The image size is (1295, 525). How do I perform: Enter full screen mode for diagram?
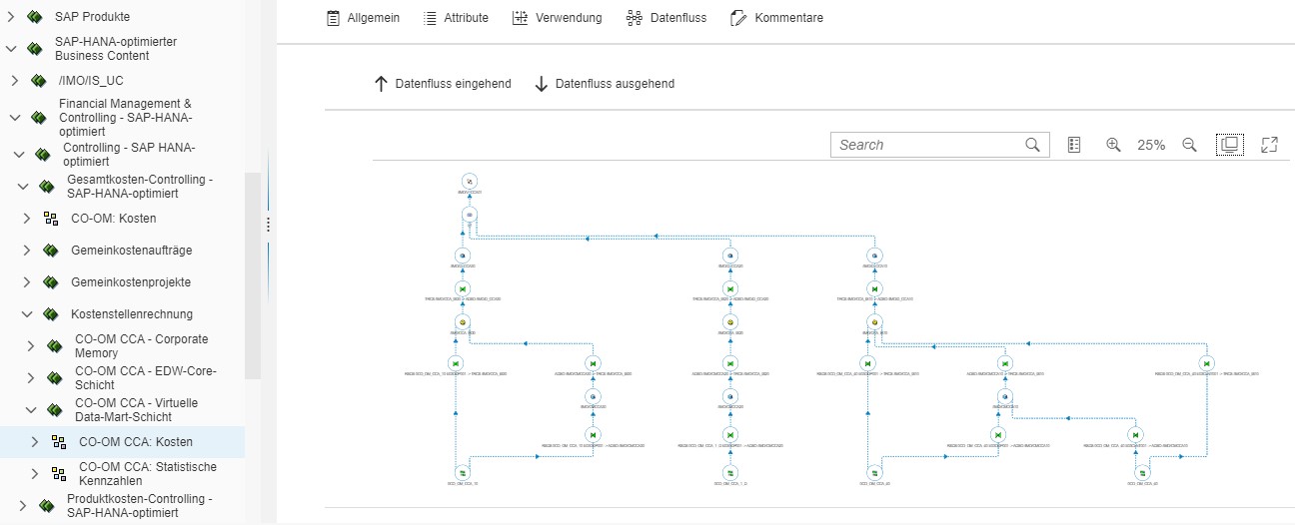coord(1270,145)
